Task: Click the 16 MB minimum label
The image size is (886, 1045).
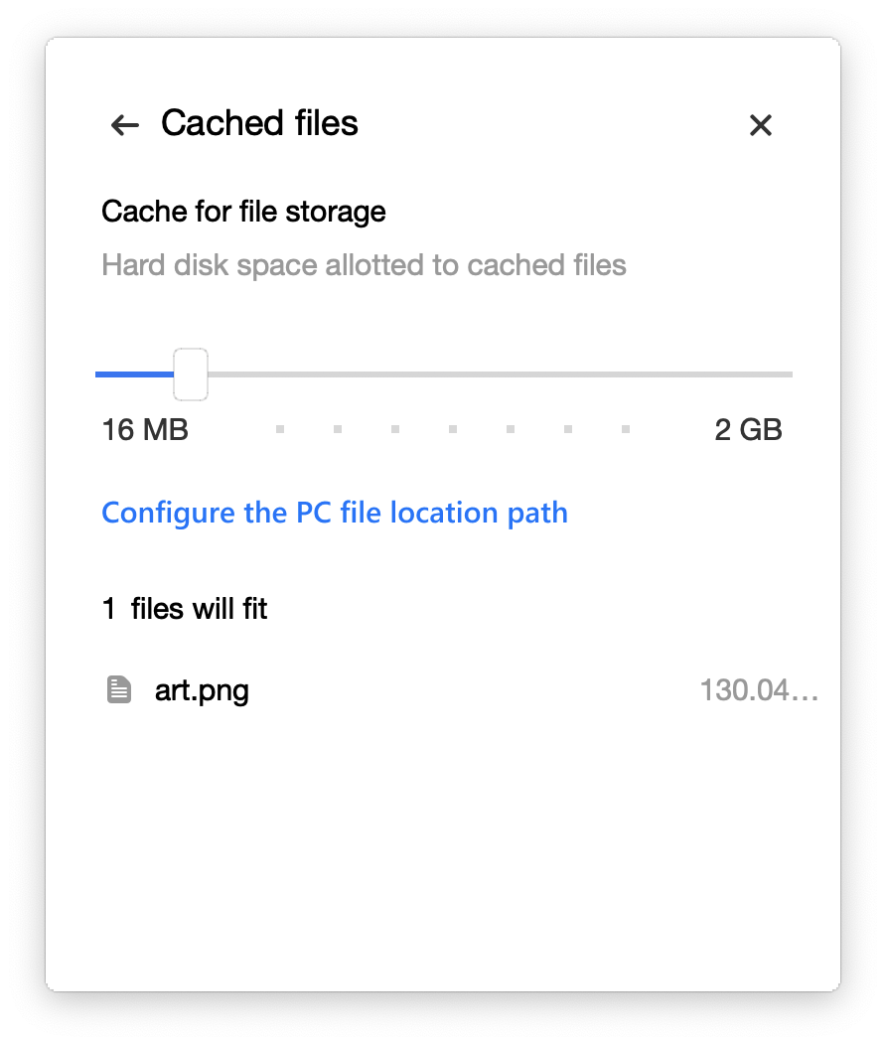Action: click(x=145, y=430)
